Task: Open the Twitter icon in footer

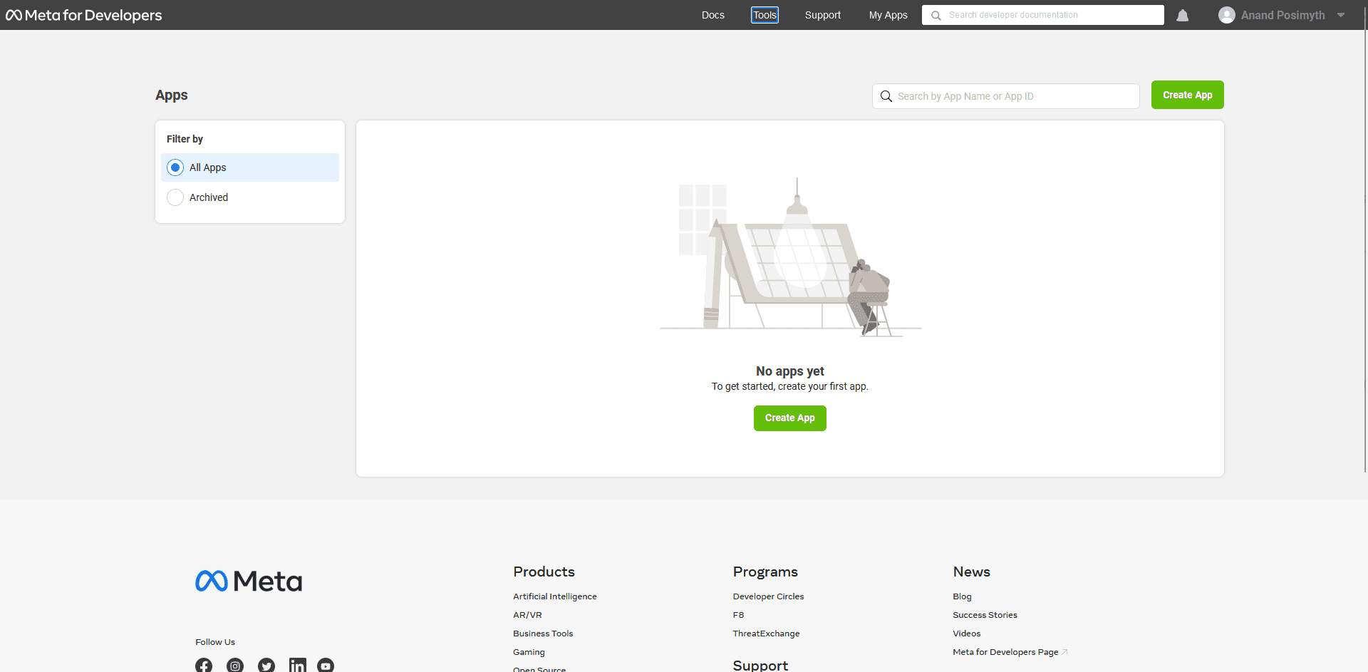Action: 266,665
